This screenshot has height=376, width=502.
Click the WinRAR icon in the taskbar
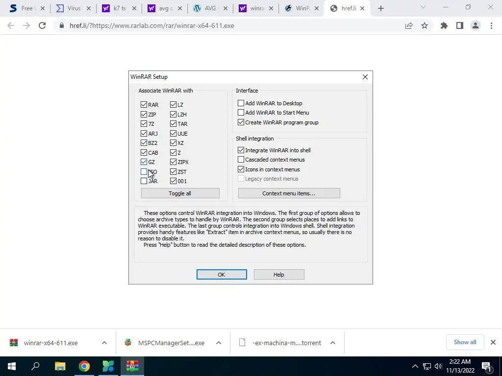(132, 366)
